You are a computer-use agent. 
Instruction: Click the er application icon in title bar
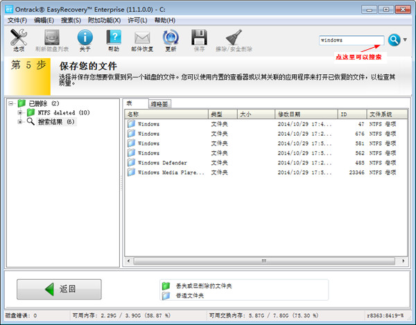pos(9,10)
